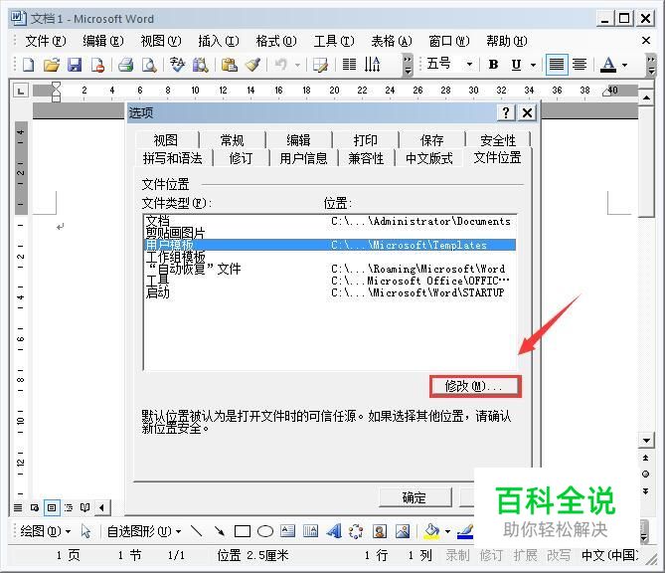Open Print Preview magnifier icon

(x=149, y=65)
